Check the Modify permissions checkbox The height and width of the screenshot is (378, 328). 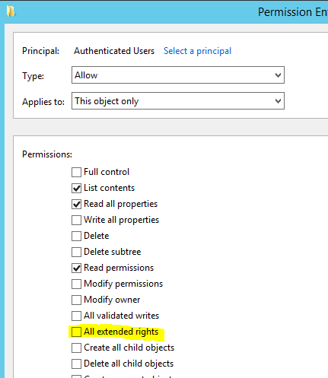76,284
